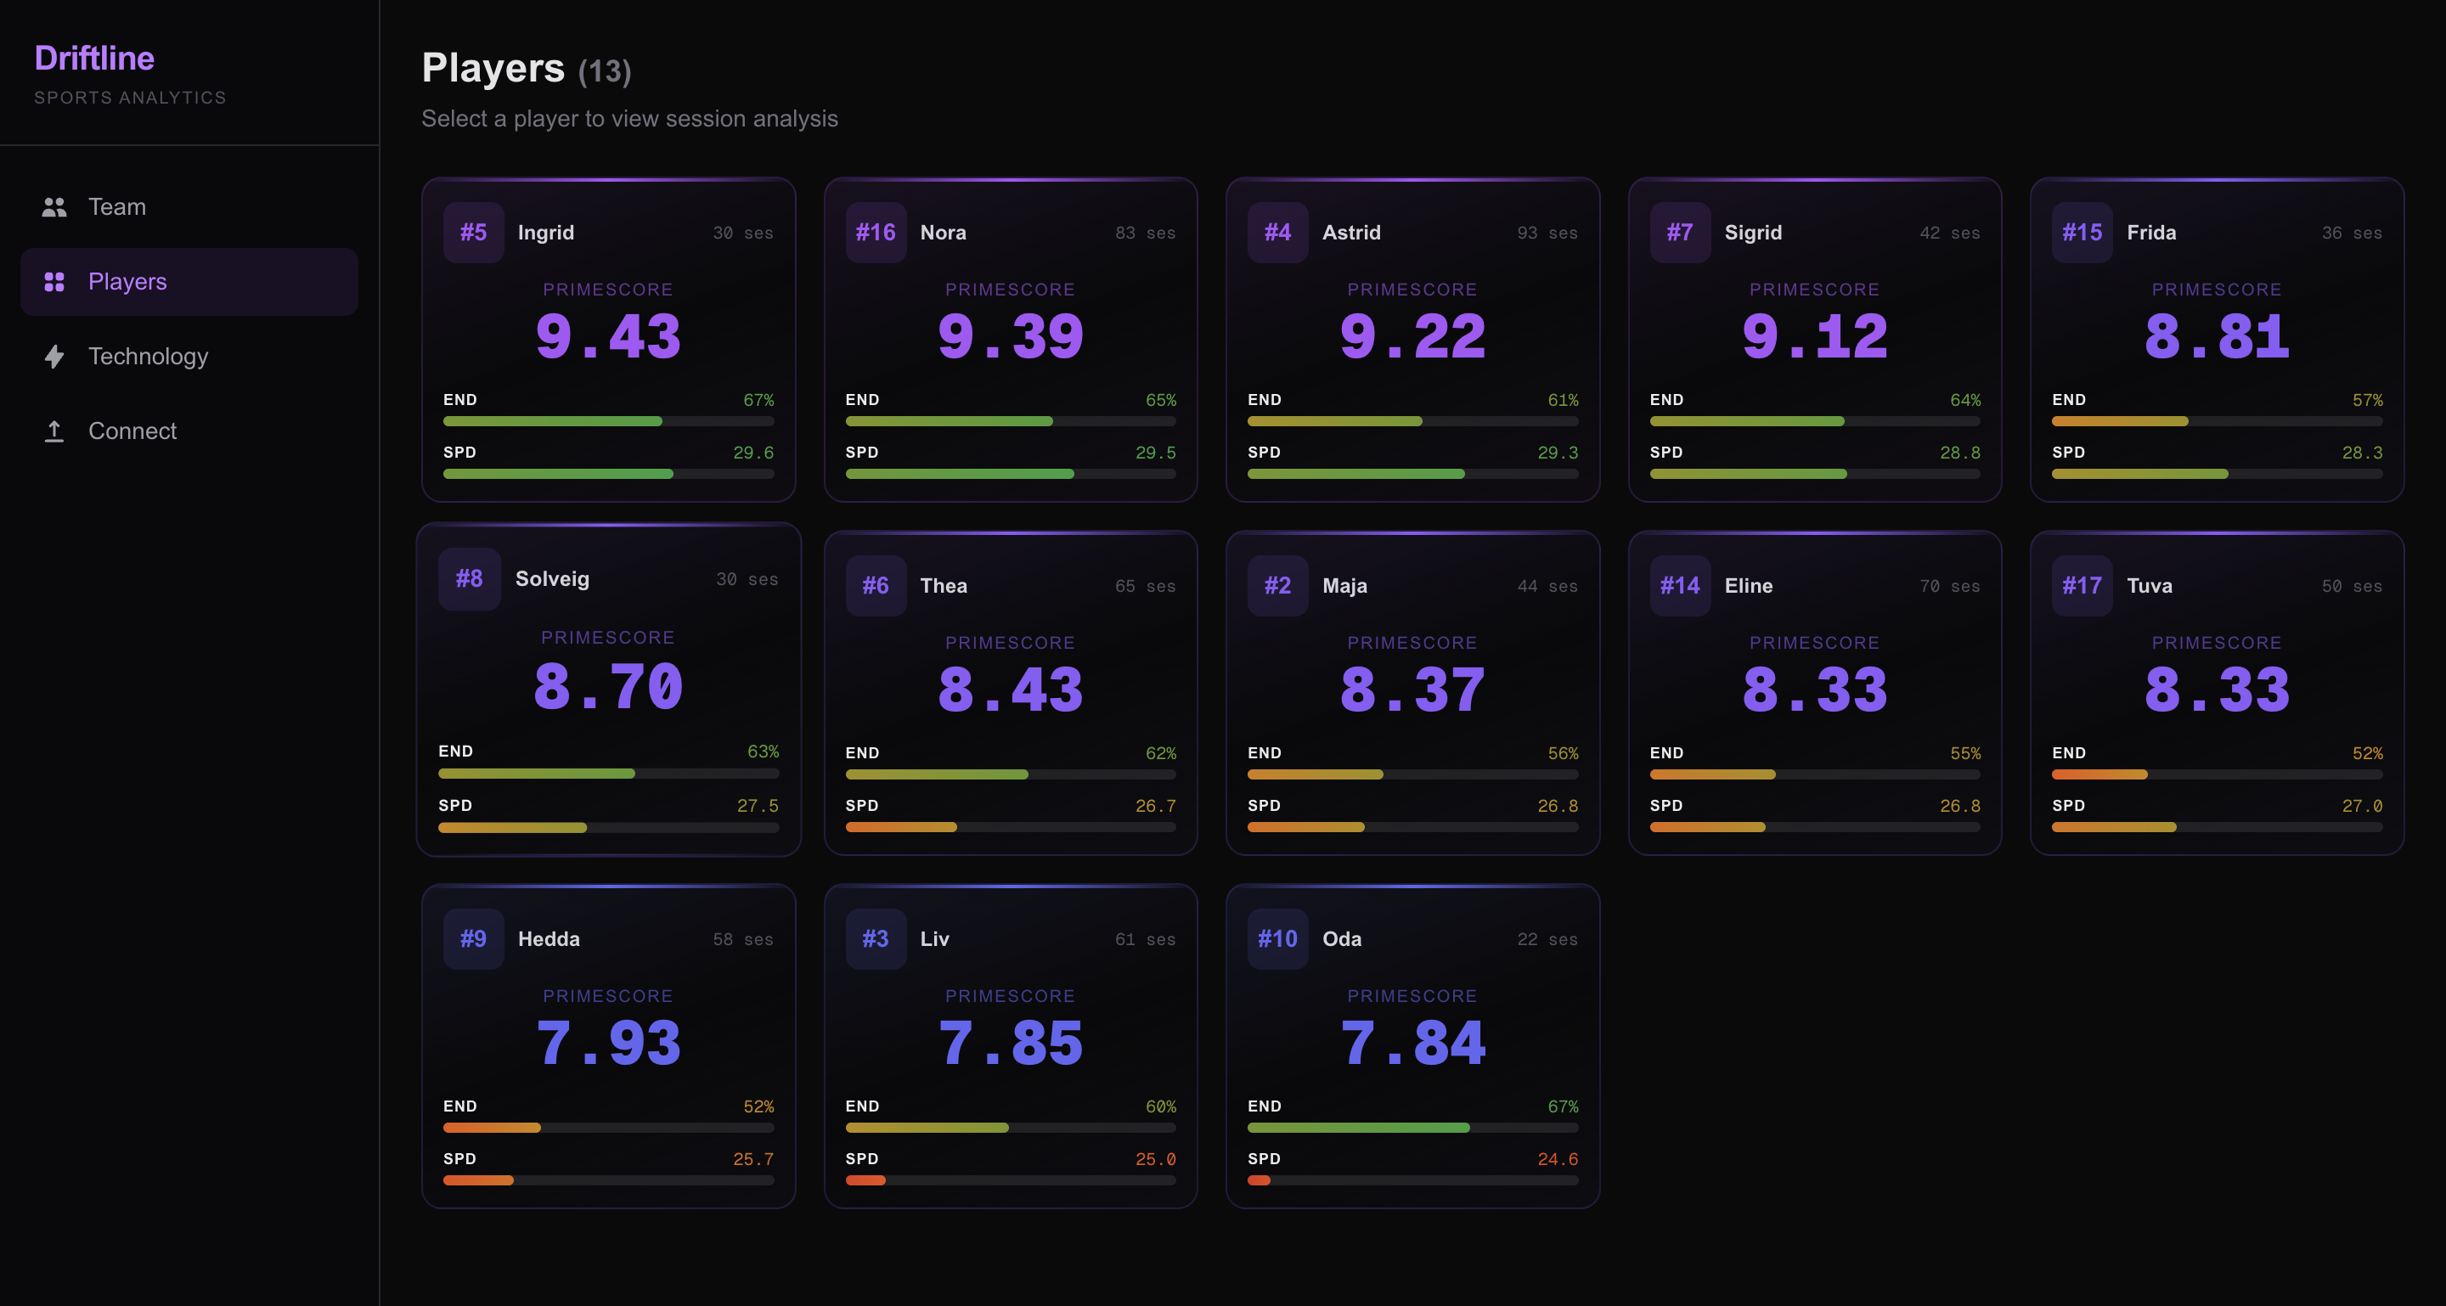Go to the Technology section
Viewport: 2446px width, 1306px height.
pos(148,356)
